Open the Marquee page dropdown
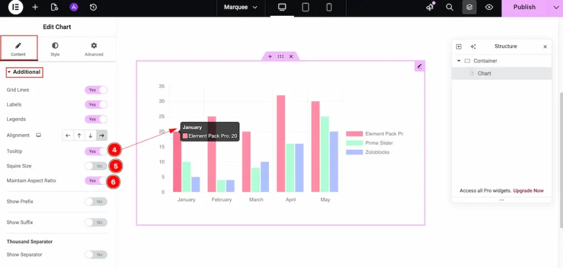Viewport: 563px width, 268px height. pos(241,7)
